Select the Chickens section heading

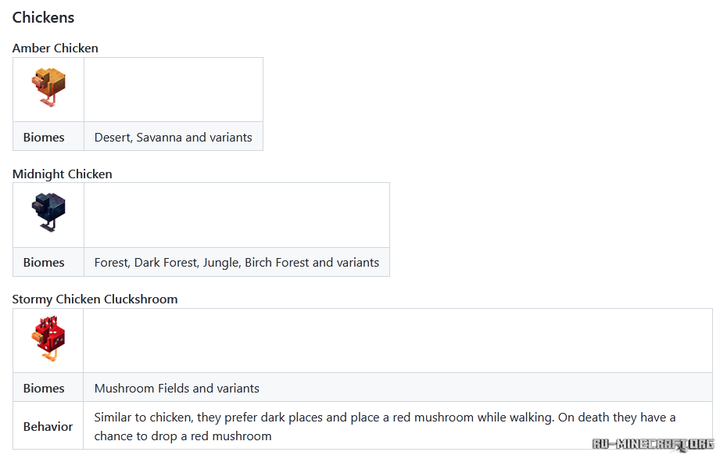point(43,17)
